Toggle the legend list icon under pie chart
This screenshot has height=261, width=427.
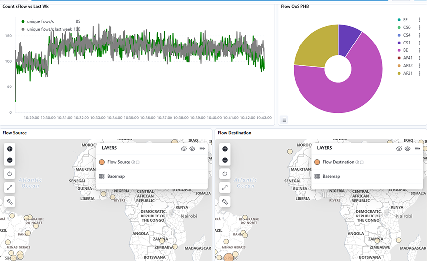tap(284, 119)
